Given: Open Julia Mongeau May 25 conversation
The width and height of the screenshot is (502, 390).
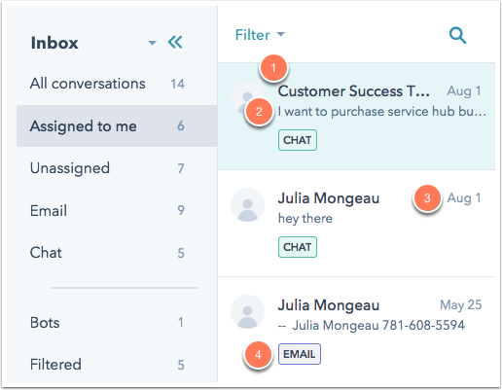Looking at the screenshot, I should [x=356, y=330].
